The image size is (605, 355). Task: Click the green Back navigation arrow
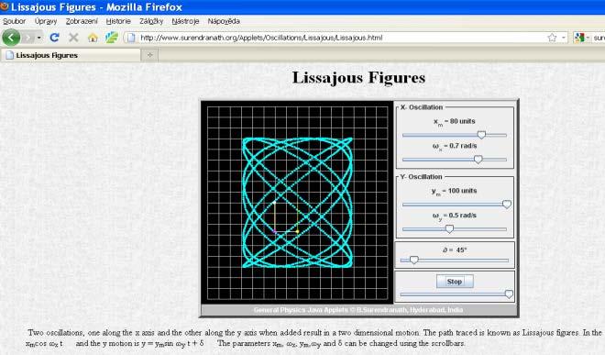11,38
